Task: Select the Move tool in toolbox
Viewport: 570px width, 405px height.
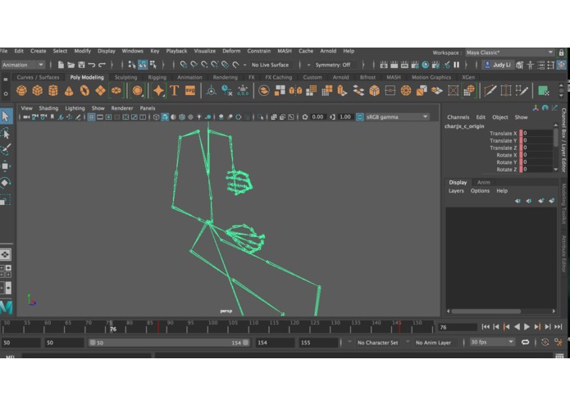Action: [6, 166]
